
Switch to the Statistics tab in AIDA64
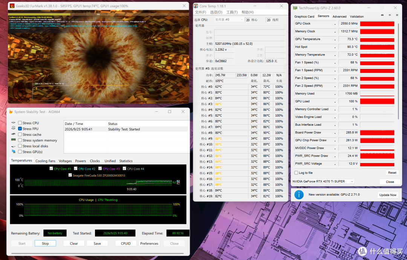tap(126, 161)
